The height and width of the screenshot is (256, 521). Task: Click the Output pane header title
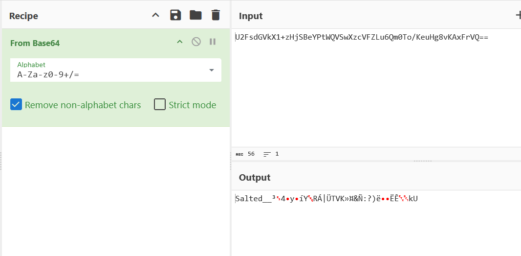coord(255,177)
